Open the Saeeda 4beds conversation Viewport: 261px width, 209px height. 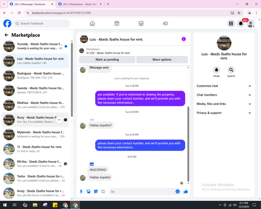(35, 90)
